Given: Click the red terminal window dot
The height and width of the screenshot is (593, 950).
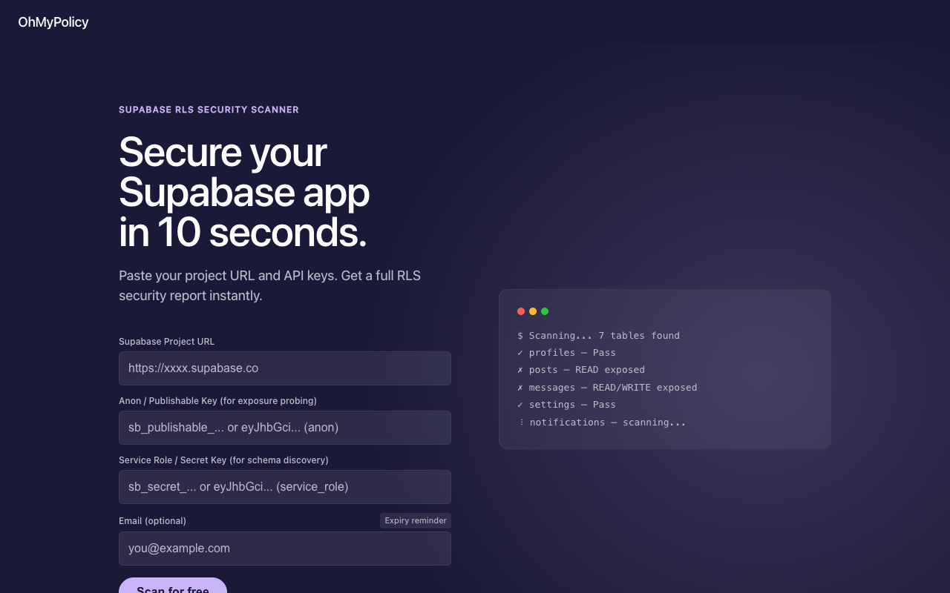Looking at the screenshot, I should click(521, 311).
